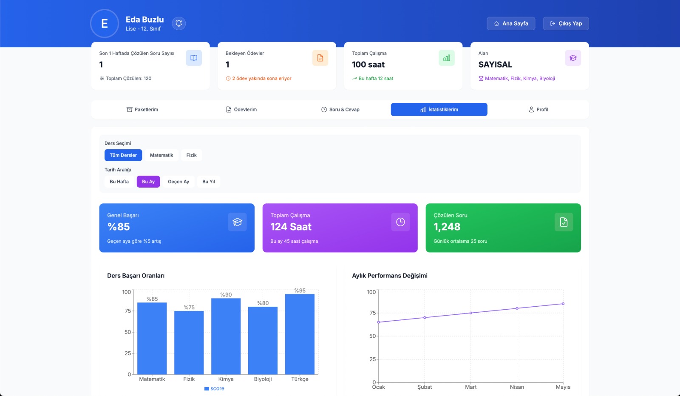Screen dimensions: 680x396
Task: Click the notification bell icon
Action: pos(179,23)
